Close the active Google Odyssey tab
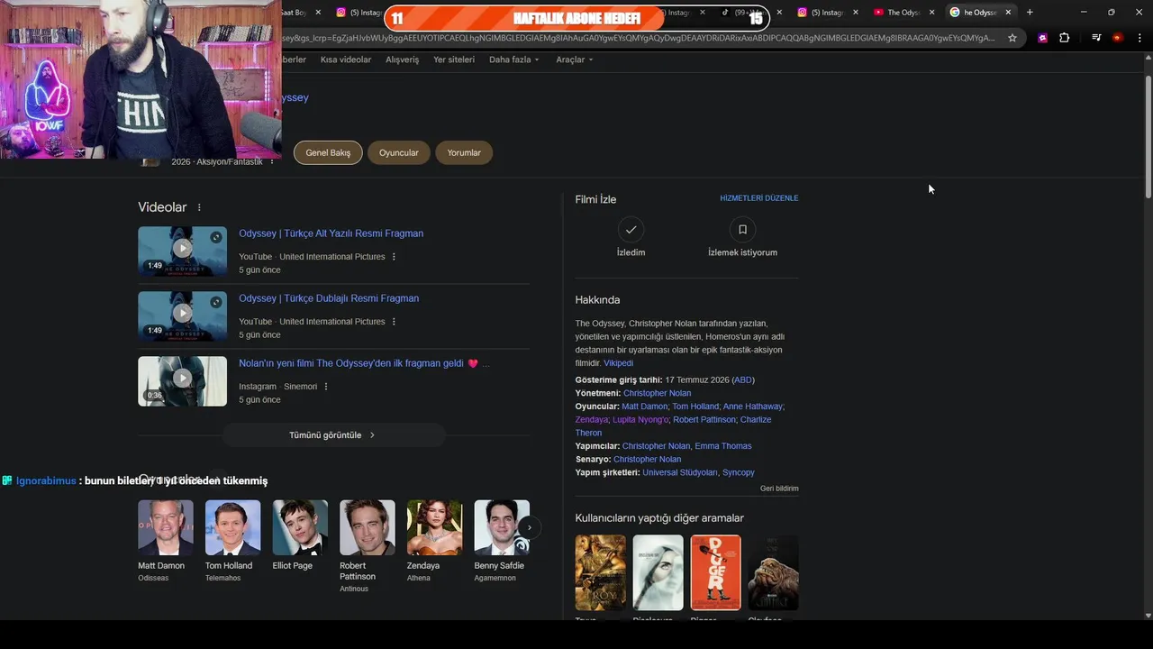1153x649 pixels. [1008, 12]
